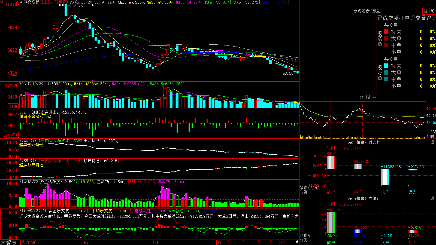Click the 日线, 前复权 period label
Screen dimensions: 436x245
coord(54,2)
